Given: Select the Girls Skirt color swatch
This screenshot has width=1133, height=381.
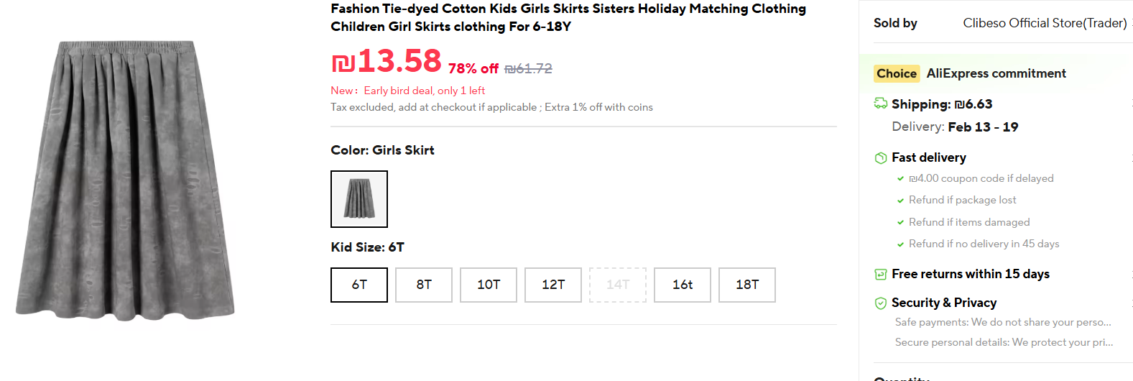Looking at the screenshot, I should pos(359,199).
